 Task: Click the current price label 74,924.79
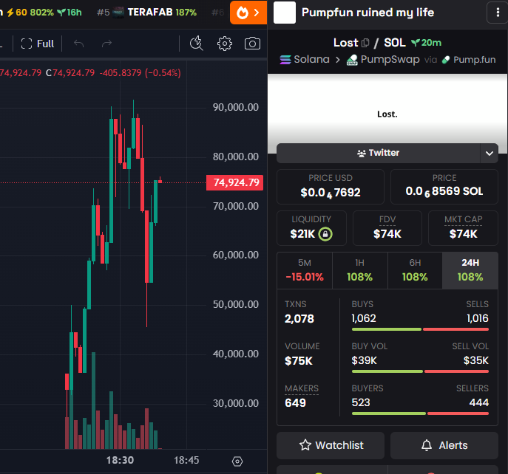235,182
